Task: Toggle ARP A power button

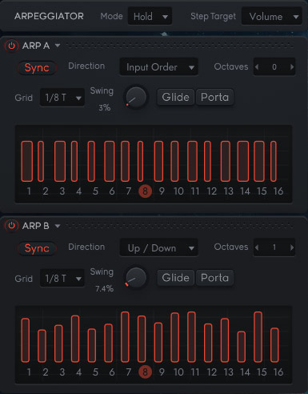Action: (11, 46)
